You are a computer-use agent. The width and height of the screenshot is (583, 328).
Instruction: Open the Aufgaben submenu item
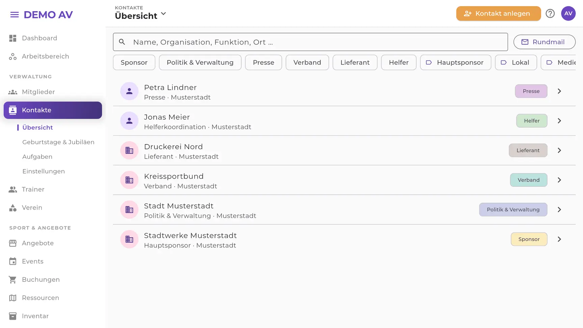[x=37, y=157]
